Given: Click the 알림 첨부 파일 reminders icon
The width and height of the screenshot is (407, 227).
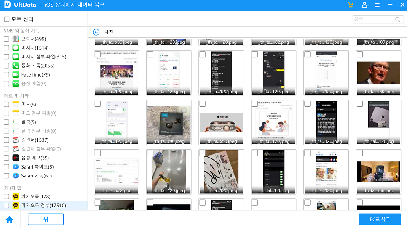Looking at the screenshot, I should [16, 131].
